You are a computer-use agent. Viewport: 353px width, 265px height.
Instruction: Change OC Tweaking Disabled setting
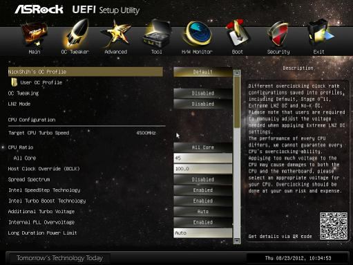203,93
